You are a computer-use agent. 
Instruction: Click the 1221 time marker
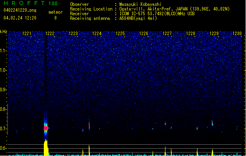click(x=27, y=33)
